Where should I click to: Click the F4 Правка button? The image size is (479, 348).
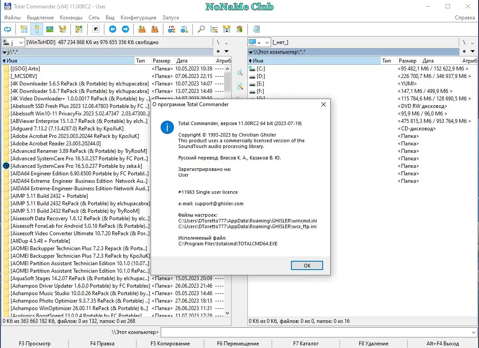[102, 344]
